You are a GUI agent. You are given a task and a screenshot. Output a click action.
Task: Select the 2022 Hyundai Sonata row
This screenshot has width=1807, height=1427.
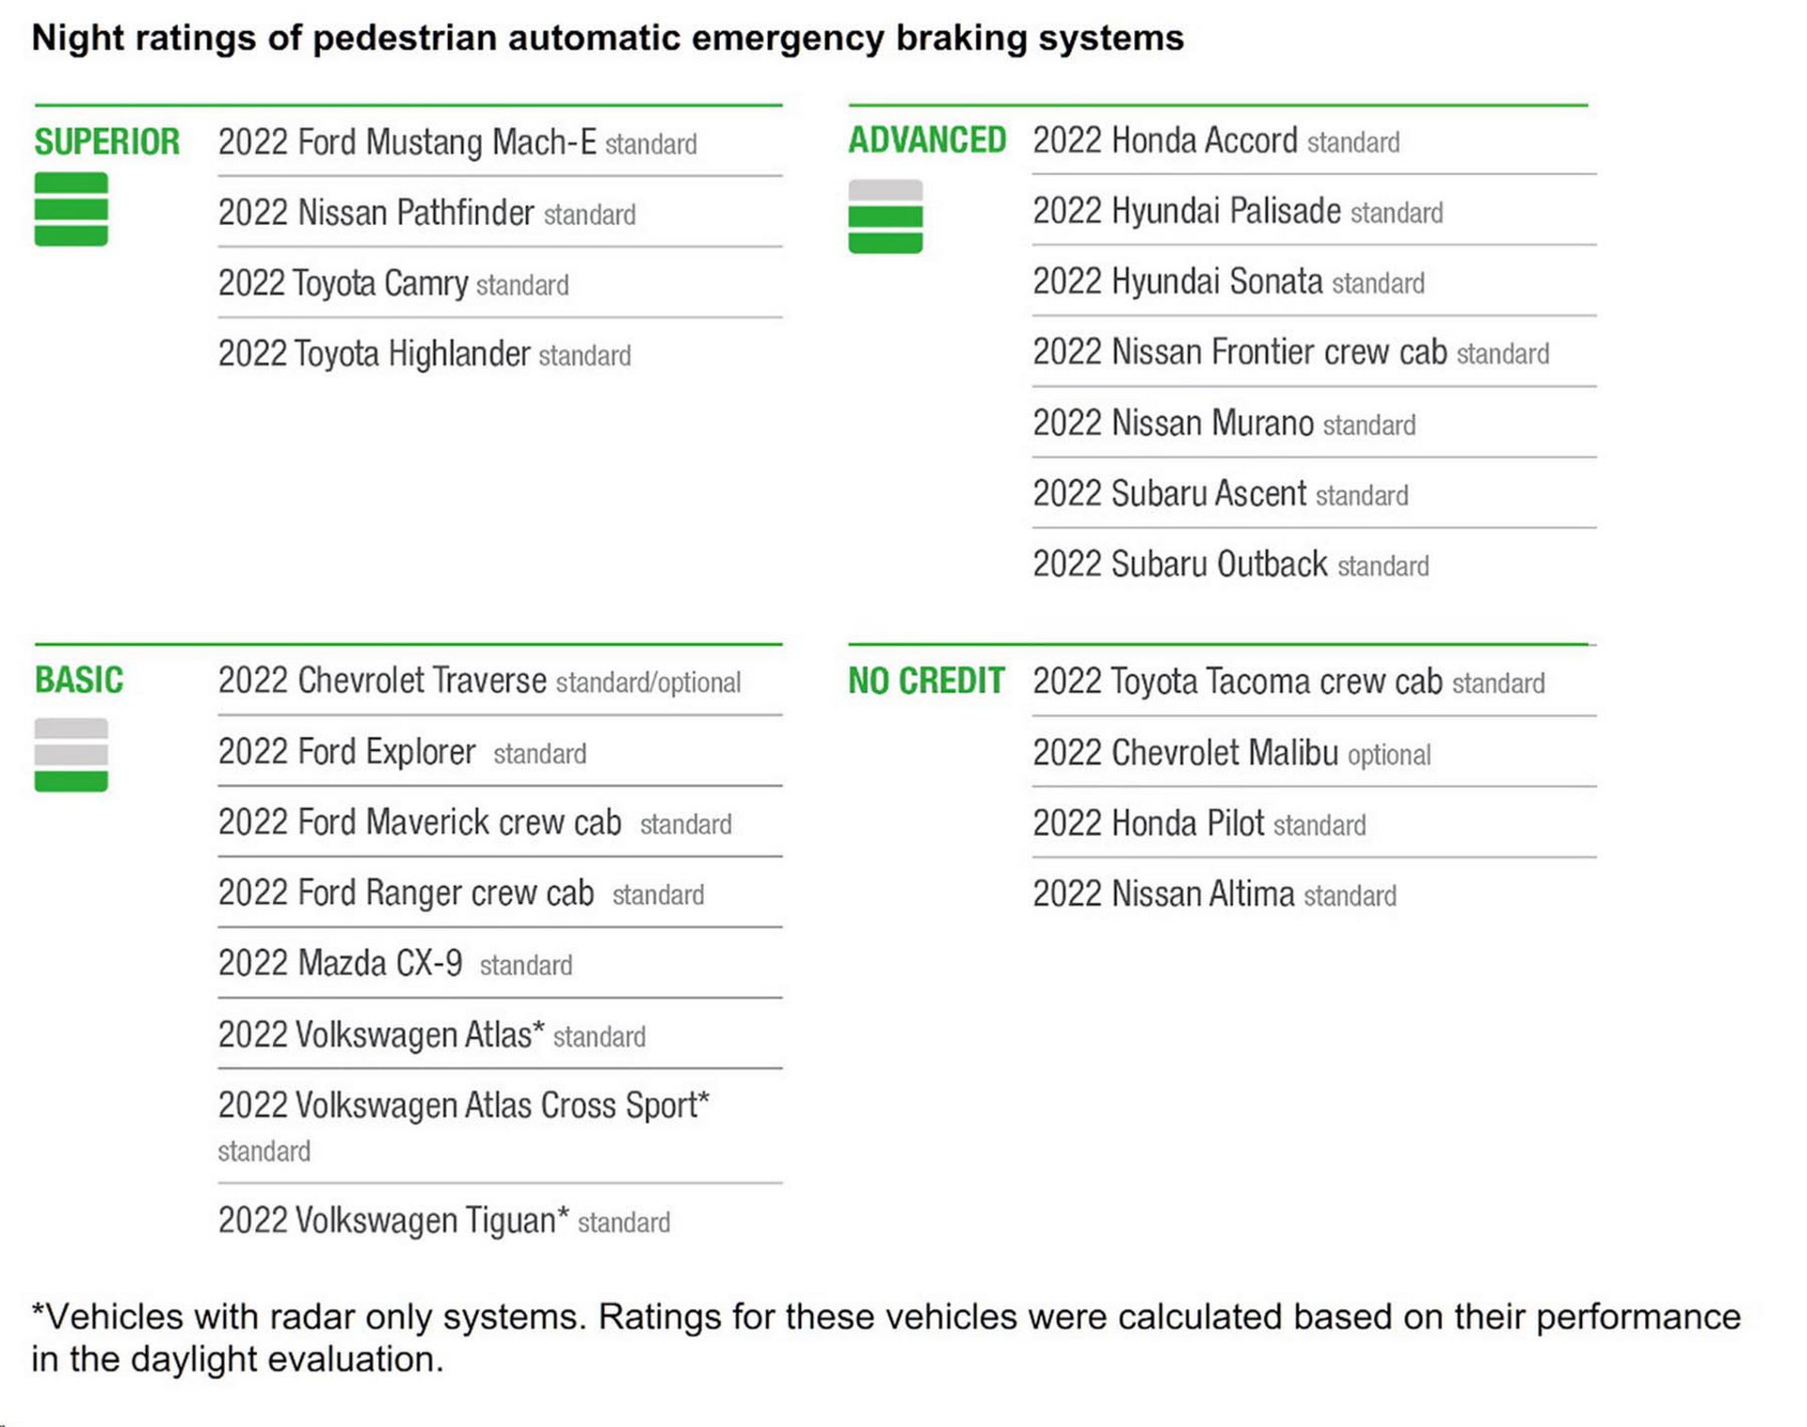pos(1228,281)
